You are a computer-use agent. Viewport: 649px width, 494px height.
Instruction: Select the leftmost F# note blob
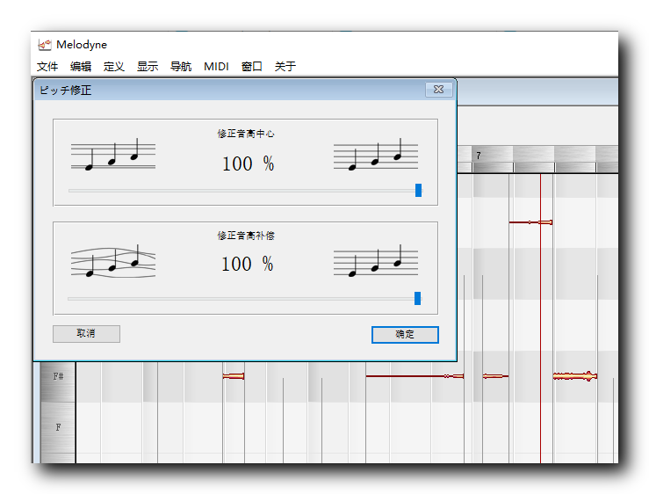coord(234,376)
